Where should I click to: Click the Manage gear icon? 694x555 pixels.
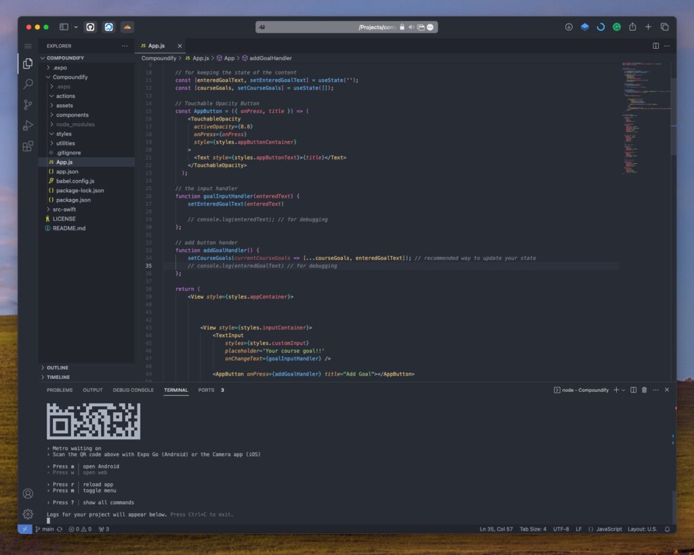[x=28, y=514]
